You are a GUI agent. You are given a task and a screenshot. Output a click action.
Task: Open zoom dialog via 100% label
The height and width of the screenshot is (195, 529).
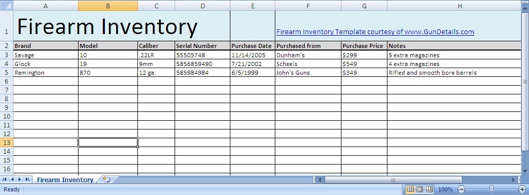445,189
